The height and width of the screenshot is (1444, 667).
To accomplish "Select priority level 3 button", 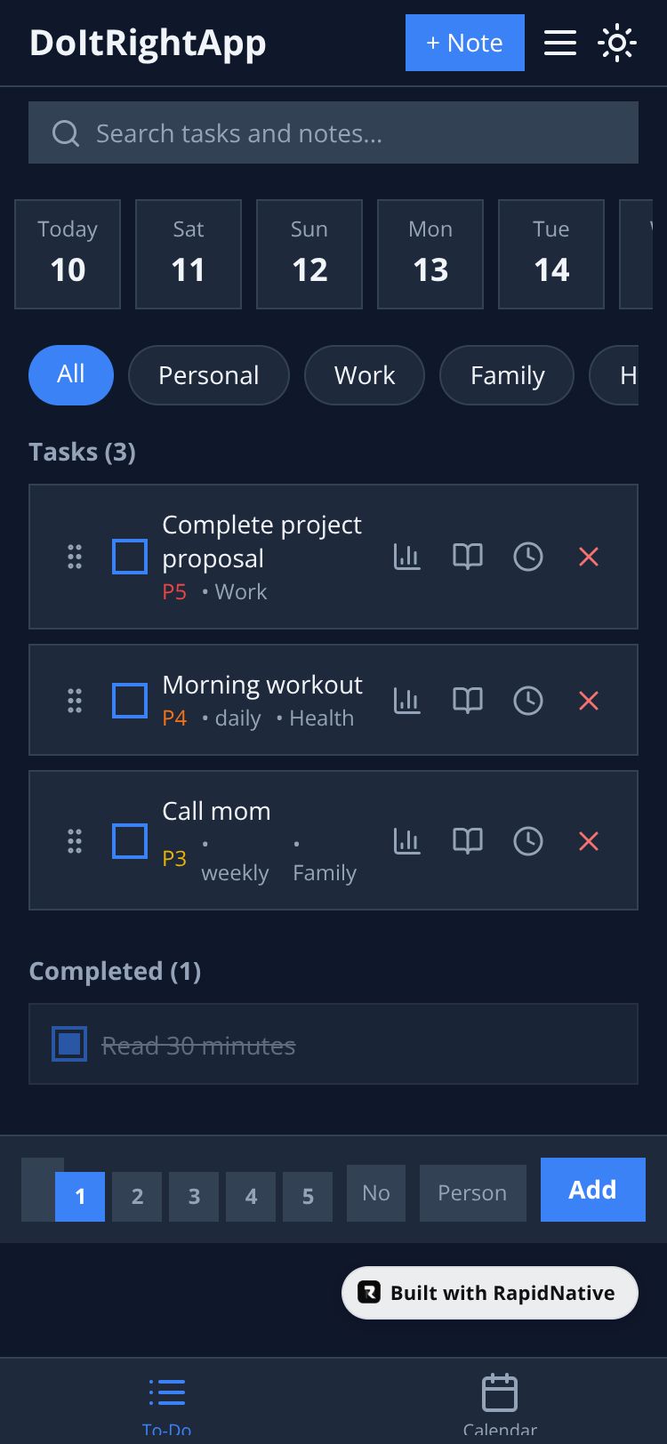I will [x=194, y=1197].
